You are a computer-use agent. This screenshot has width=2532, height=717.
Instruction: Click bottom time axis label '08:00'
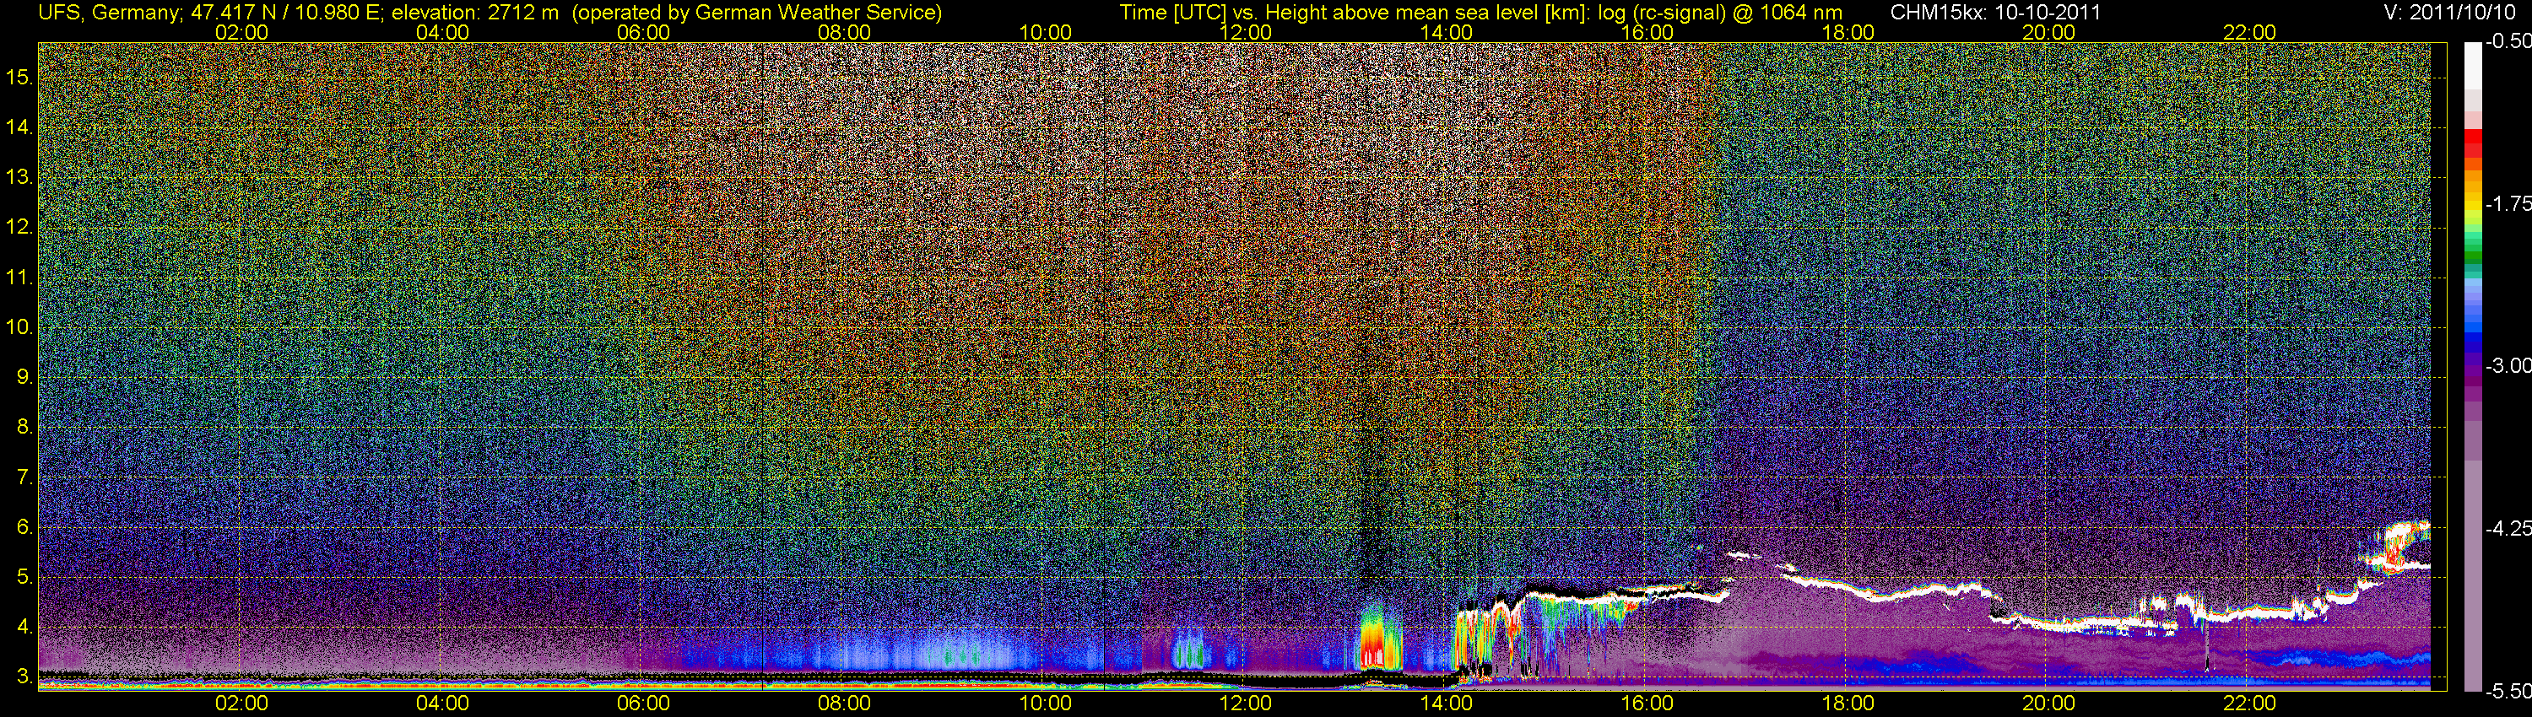(844, 704)
